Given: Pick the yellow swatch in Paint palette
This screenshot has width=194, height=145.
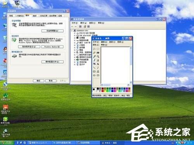Looking at the screenshot, I should tap(105, 91).
